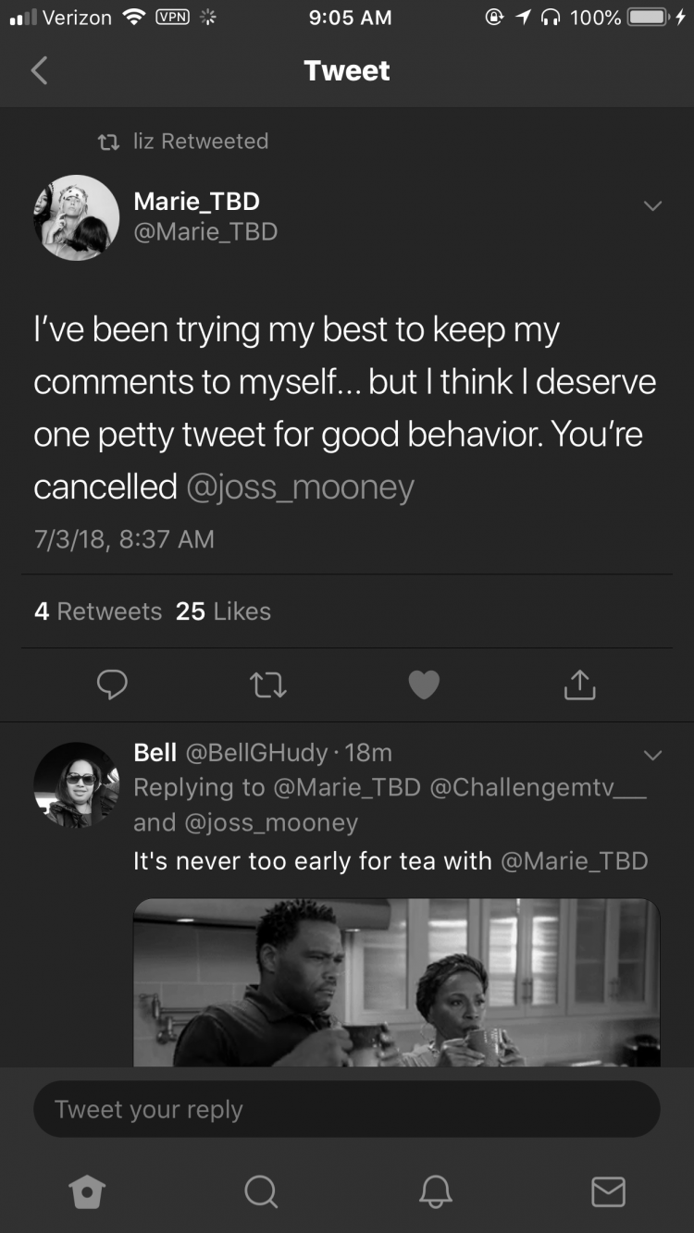
Task: Open the Messages envelope tab
Action: click(608, 1191)
